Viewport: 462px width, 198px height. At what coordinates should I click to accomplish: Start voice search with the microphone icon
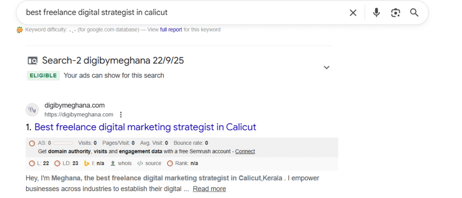pyautogui.click(x=376, y=13)
